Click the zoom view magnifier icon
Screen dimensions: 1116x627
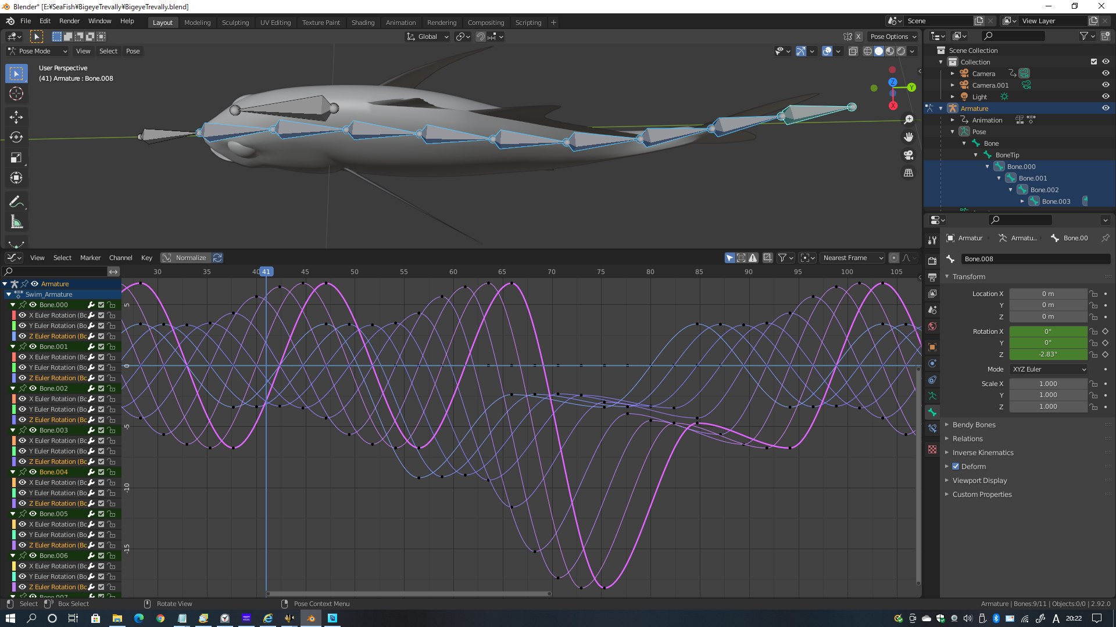tap(908, 120)
